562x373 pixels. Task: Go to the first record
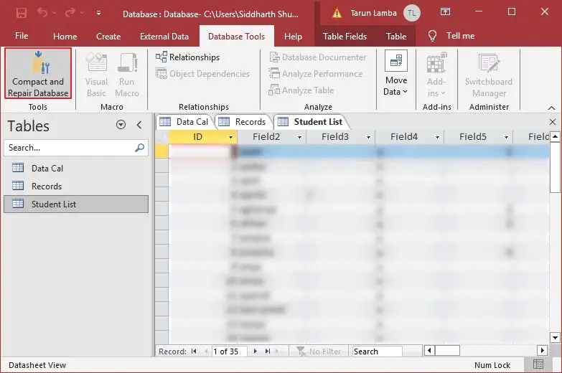click(194, 351)
